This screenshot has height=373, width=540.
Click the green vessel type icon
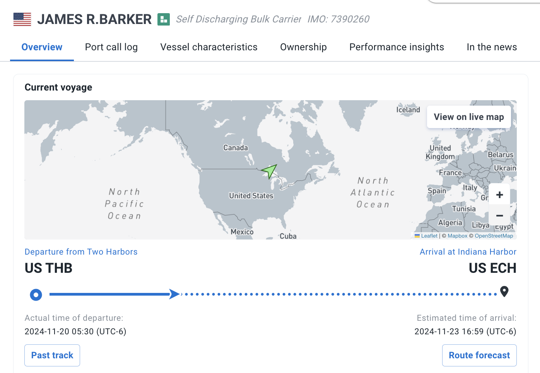click(x=164, y=19)
